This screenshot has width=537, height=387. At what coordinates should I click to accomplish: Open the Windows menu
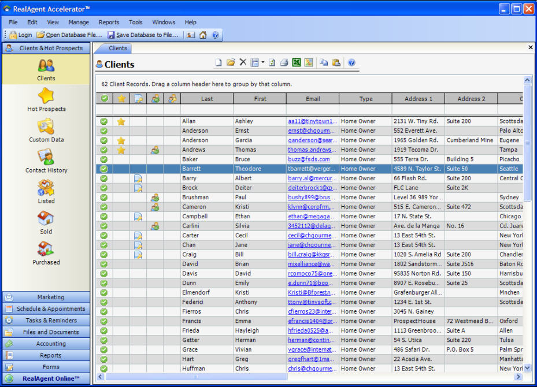pyautogui.click(x=164, y=23)
